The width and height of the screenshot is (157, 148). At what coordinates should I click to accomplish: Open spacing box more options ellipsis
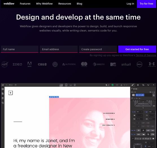[x=154, y=106]
